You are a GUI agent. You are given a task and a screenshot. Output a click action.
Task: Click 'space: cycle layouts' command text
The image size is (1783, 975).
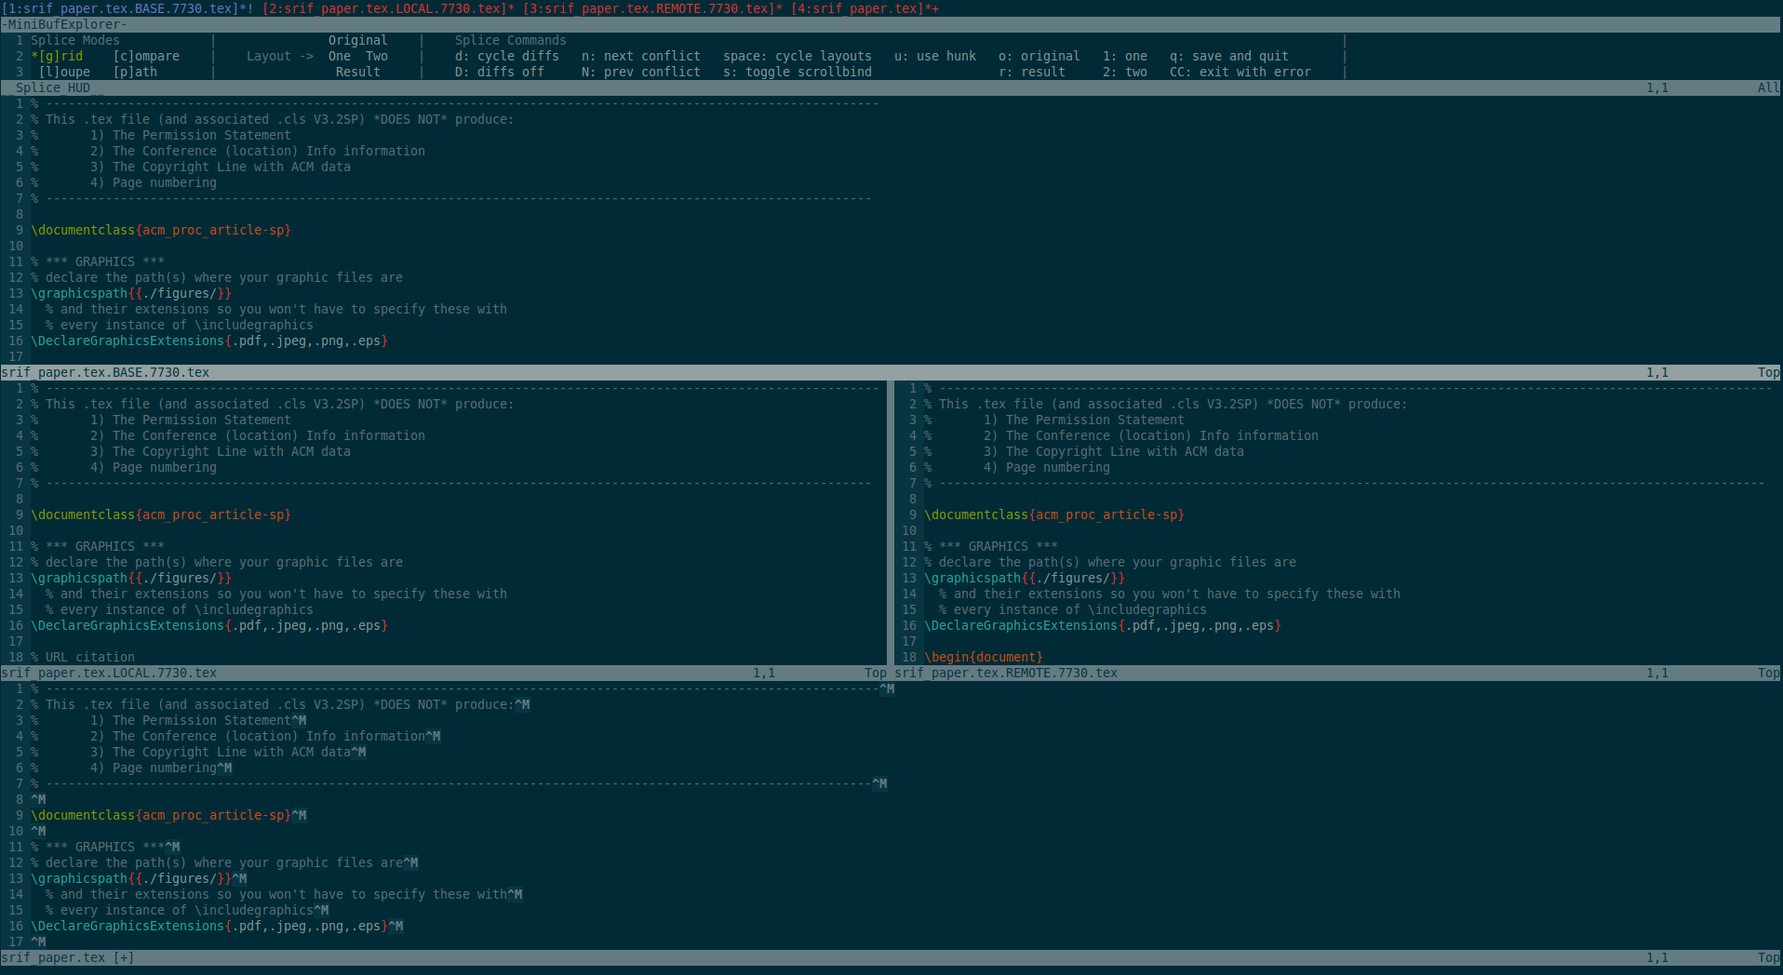[798, 56]
